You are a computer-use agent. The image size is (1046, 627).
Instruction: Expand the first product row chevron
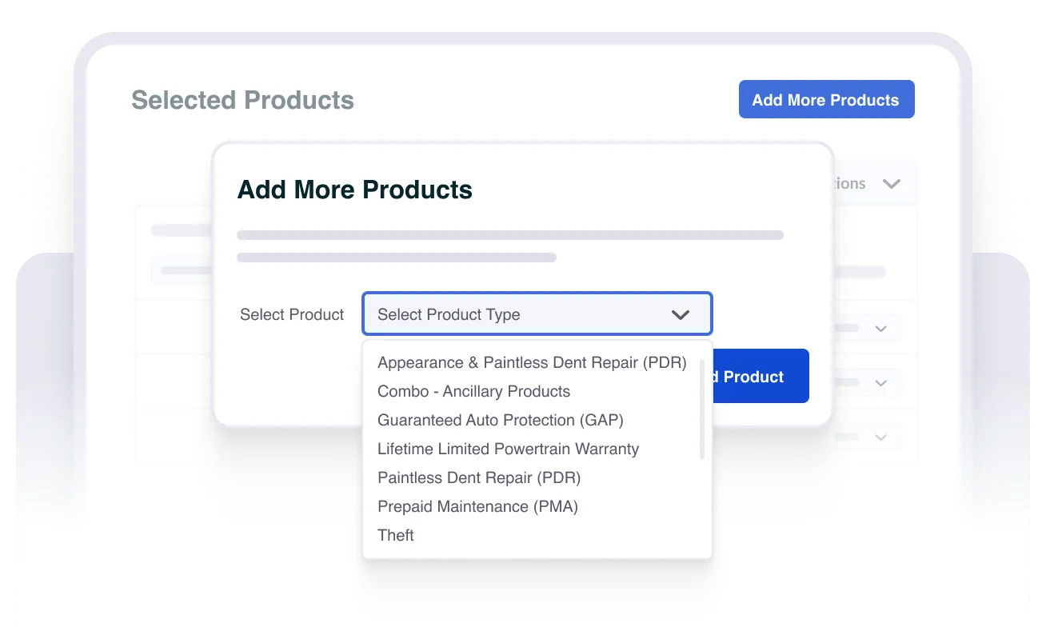881,329
